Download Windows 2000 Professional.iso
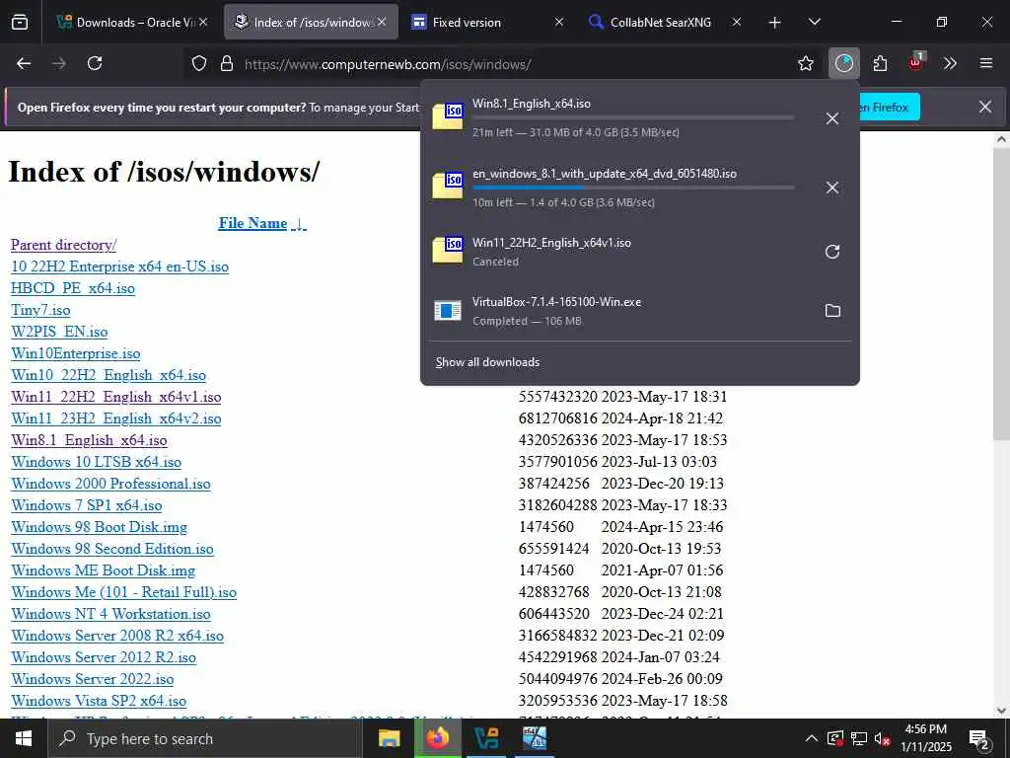Image resolution: width=1010 pixels, height=758 pixels. coord(110,484)
